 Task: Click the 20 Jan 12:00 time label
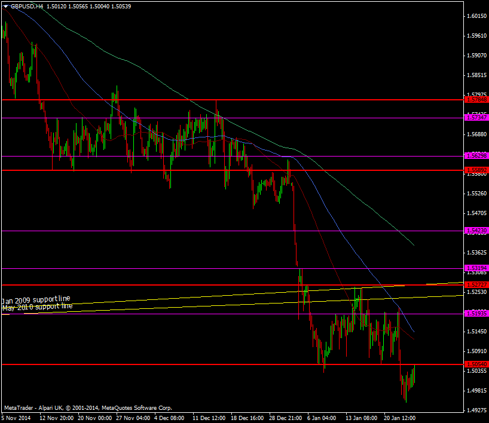coord(400,418)
